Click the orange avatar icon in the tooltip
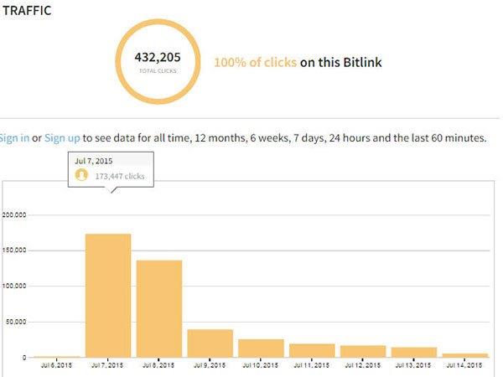This screenshot has height=377, width=503. [x=81, y=175]
